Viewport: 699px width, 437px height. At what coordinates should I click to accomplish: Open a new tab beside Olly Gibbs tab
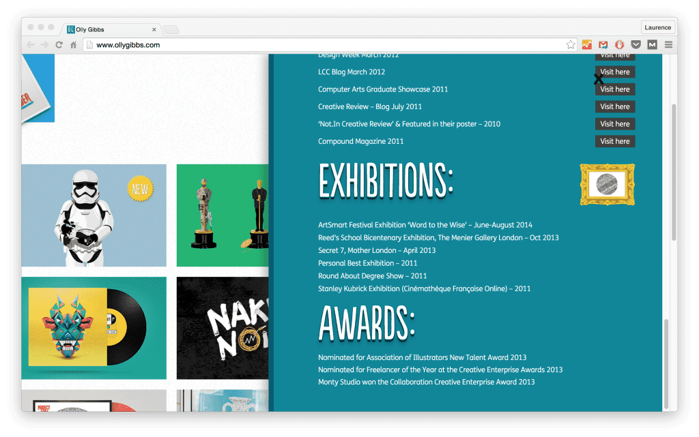[x=171, y=30]
